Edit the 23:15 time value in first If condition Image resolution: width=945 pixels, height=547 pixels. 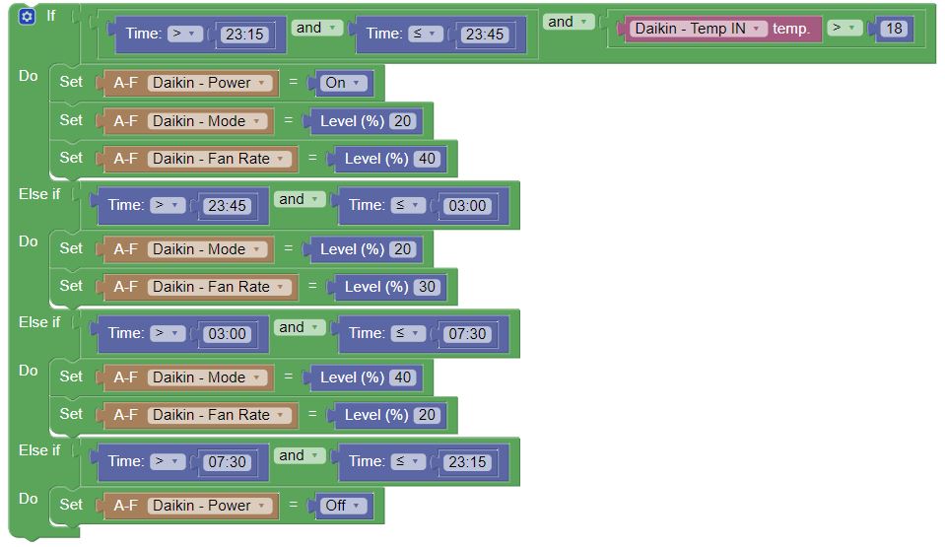pyautogui.click(x=244, y=34)
